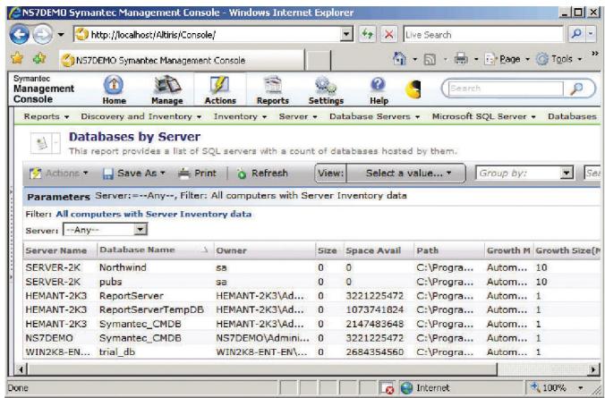Image resolution: width=605 pixels, height=398 pixels.
Task: Open the Reports breadcrumb menu
Action: tap(46, 116)
